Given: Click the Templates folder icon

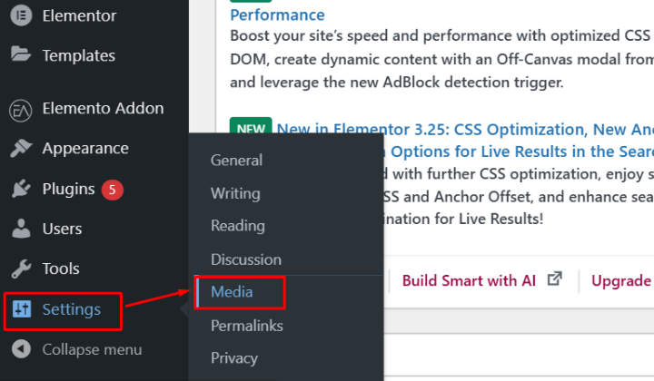Looking at the screenshot, I should pyautogui.click(x=21, y=55).
